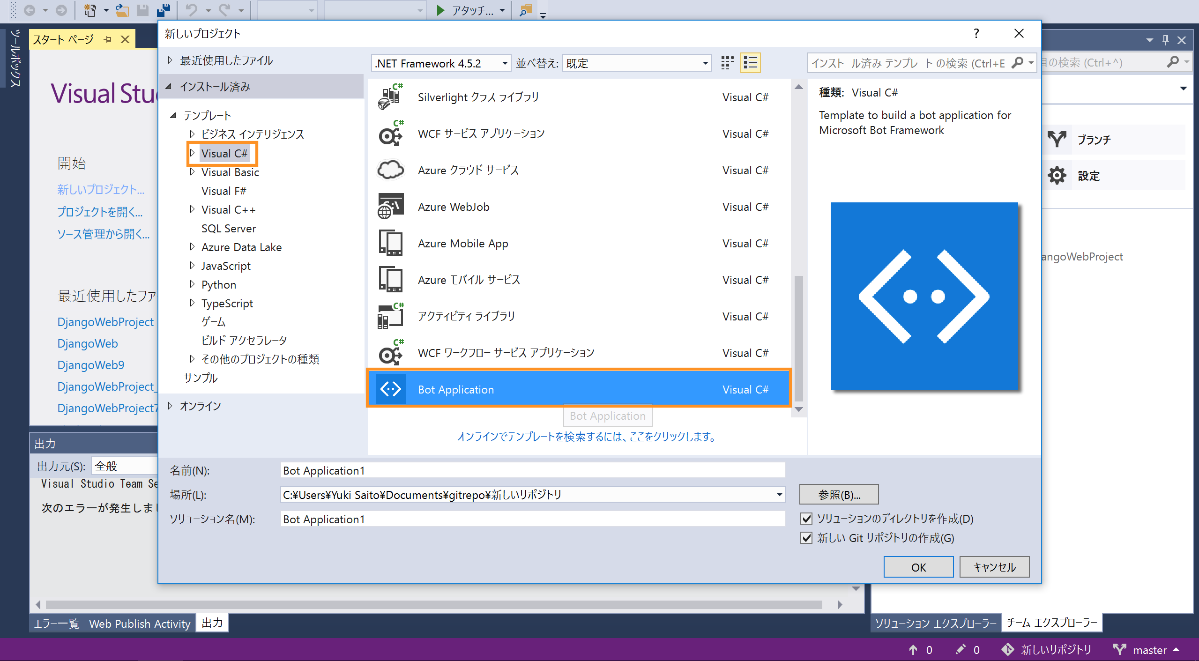Toggle create directory for solution checkbox
This screenshot has width=1199, height=661.
pyautogui.click(x=806, y=519)
